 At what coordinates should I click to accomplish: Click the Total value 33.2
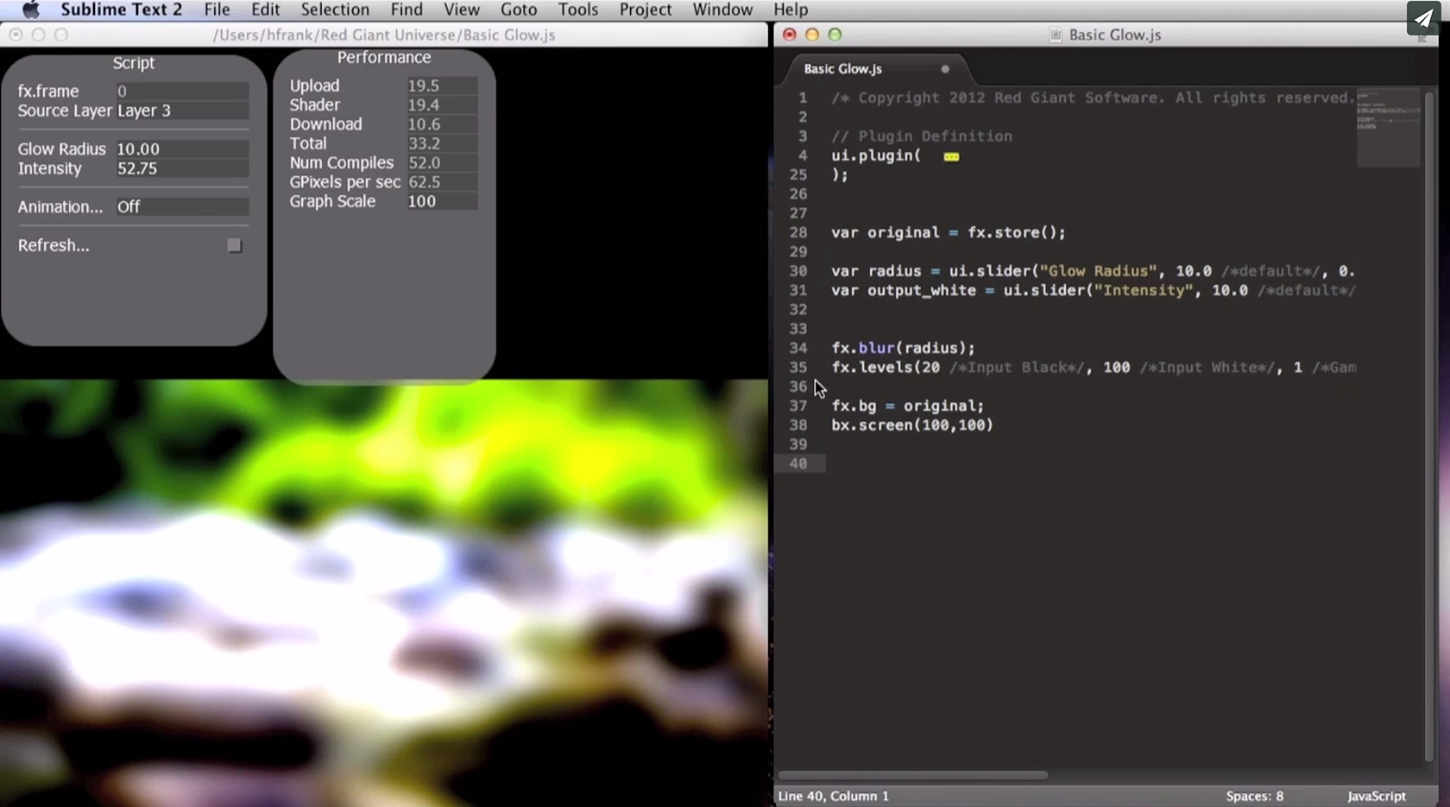pyautogui.click(x=442, y=143)
